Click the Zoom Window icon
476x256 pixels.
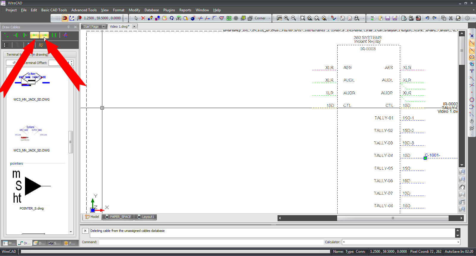point(303,18)
